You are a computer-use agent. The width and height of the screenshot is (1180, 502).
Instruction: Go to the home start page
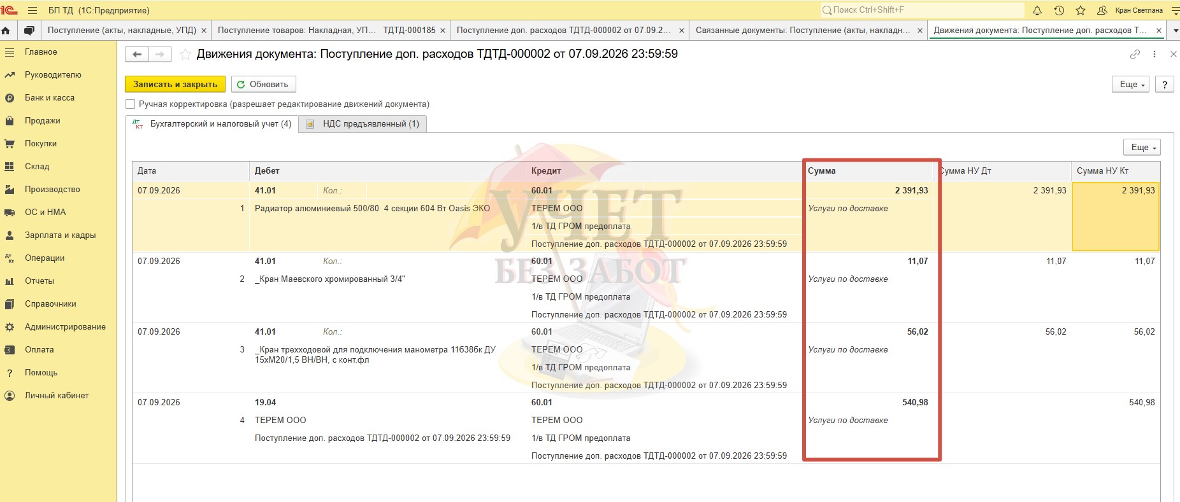[6, 30]
